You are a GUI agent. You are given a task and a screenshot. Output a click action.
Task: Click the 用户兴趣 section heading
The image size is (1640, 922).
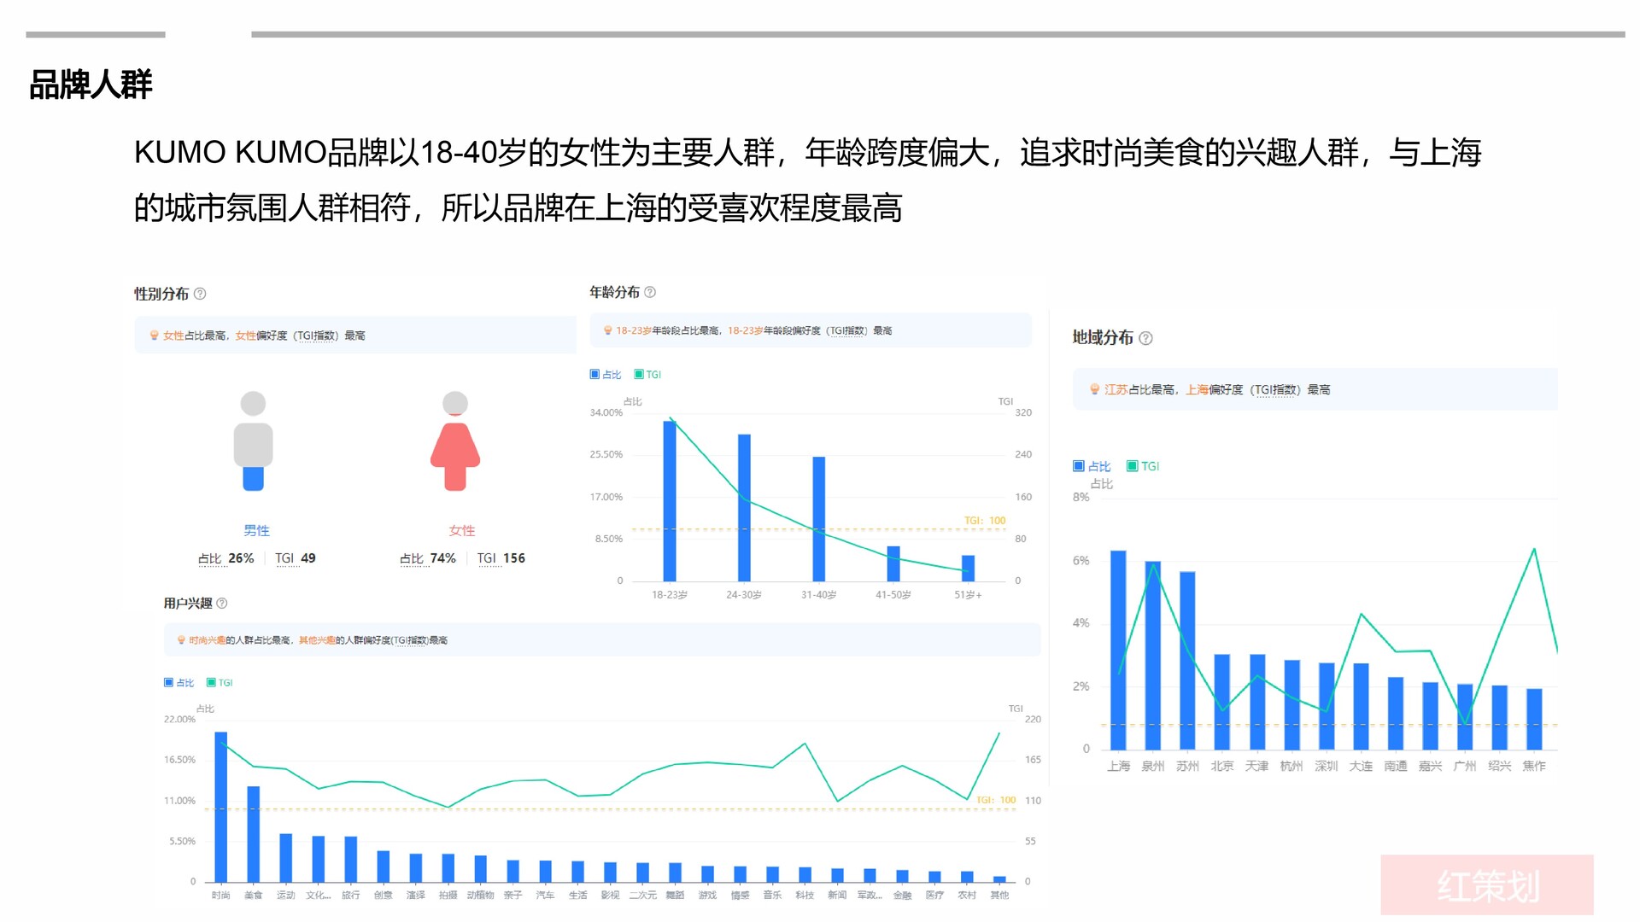pyautogui.click(x=188, y=603)
